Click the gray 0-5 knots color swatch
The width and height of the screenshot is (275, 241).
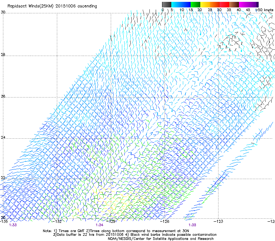click(x=166, y=4)
